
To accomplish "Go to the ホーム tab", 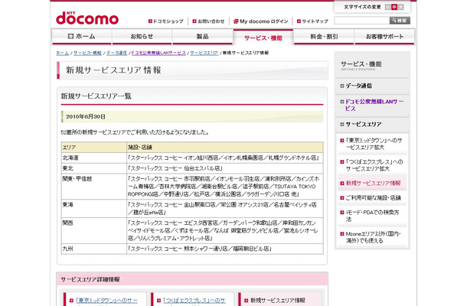I will [82, 37].
